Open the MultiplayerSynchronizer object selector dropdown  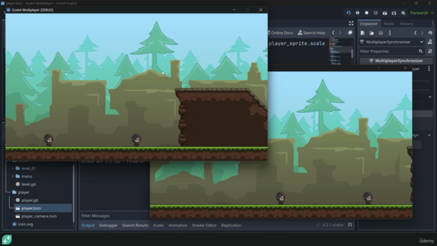(391, 42)
